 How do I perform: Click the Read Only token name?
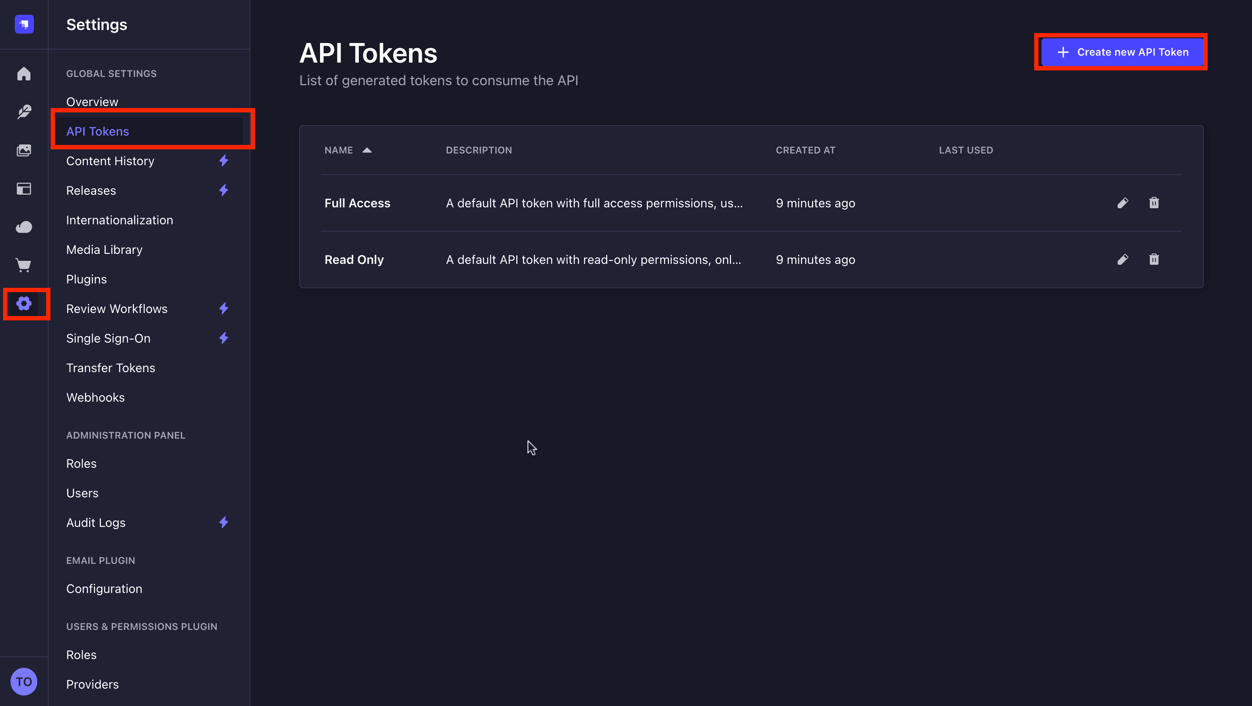coord(354,260)
